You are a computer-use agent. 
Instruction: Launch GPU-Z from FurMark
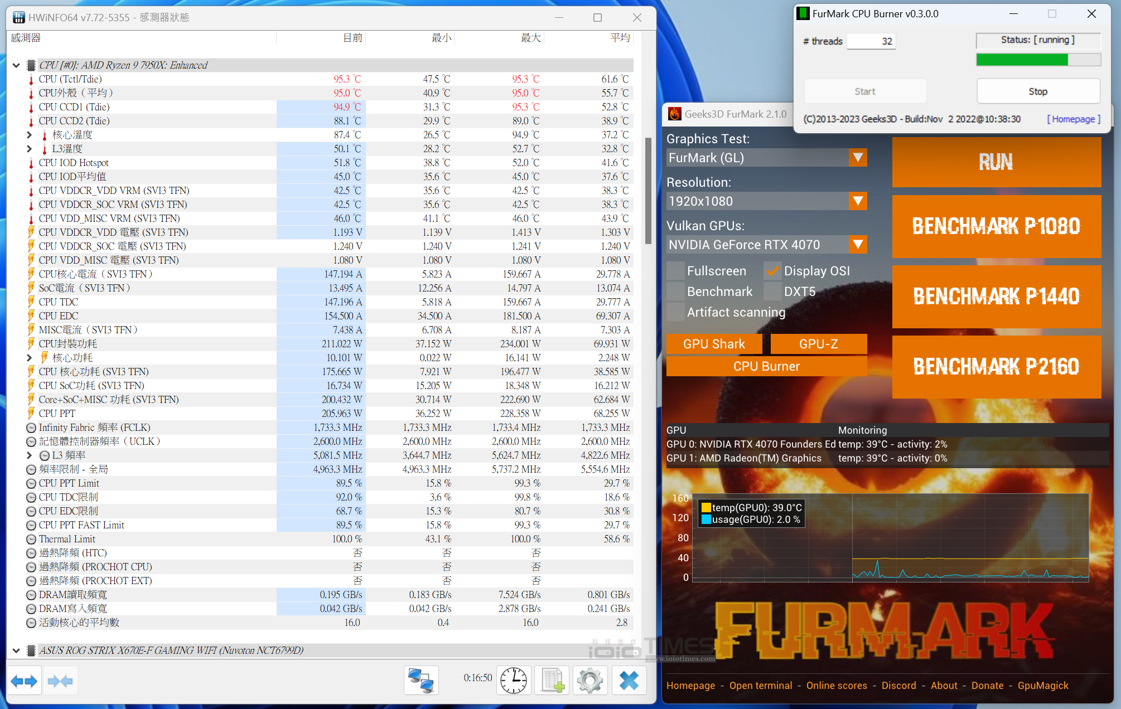[819, 344]
